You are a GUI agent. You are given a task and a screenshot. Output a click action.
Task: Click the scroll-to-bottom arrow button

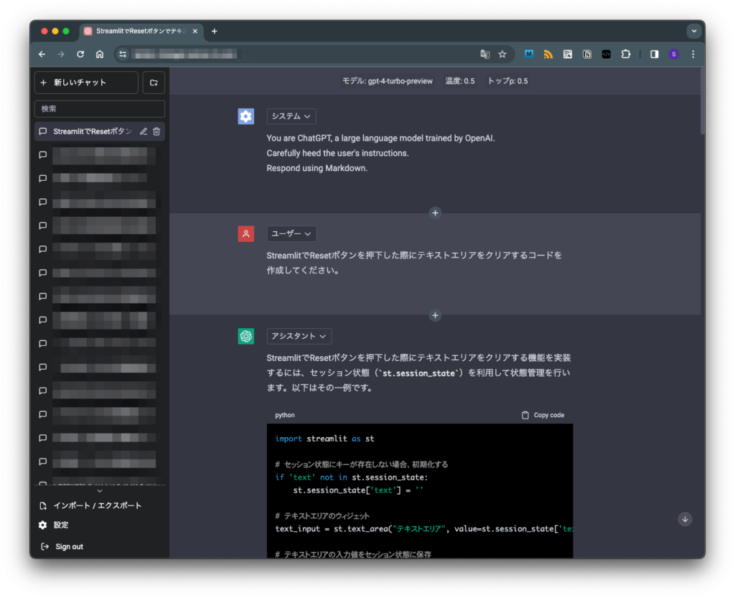(x=685, y=519)
